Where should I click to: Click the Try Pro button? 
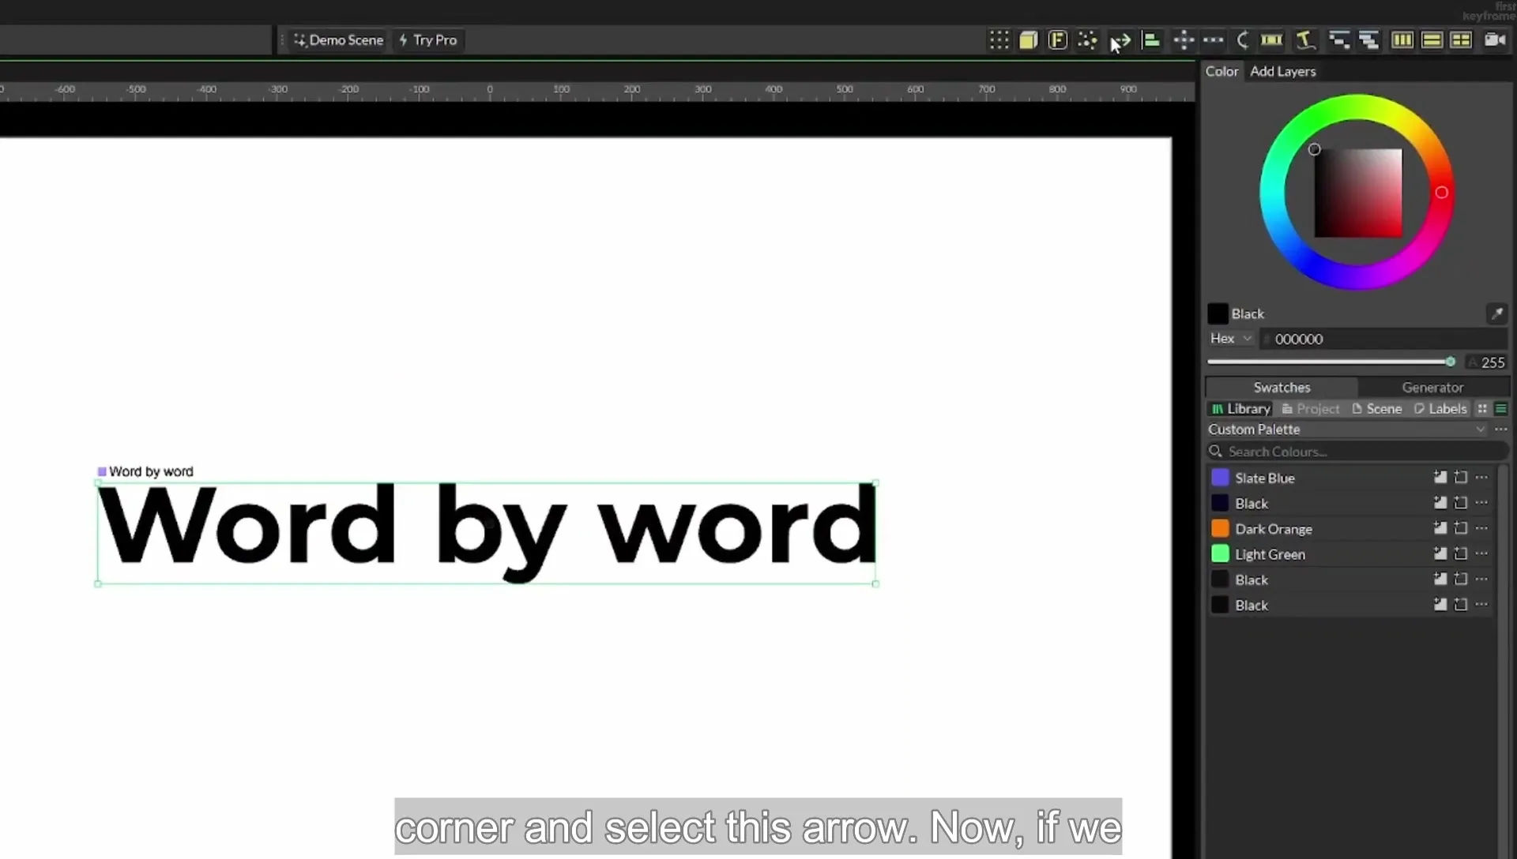point(427,39)
